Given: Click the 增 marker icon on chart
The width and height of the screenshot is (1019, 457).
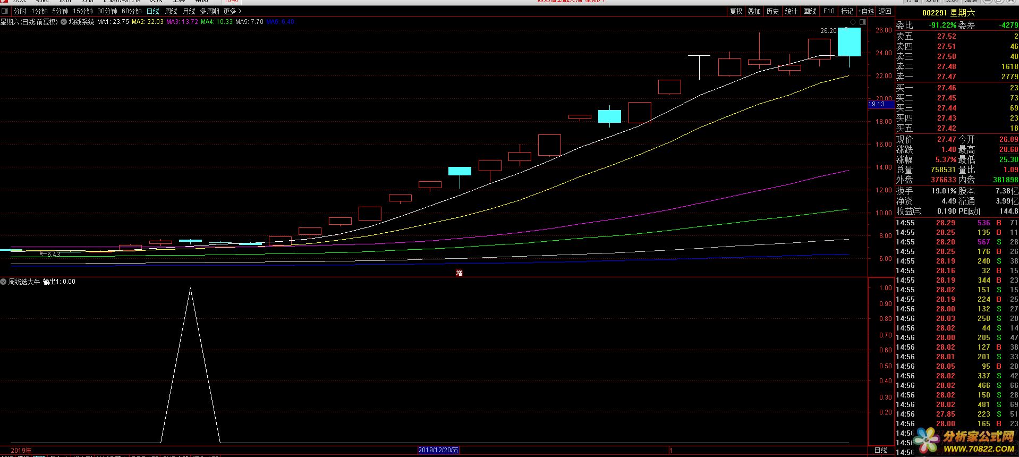Looking at the screenshot, I should pyautogui.click(x=459, y=273).
